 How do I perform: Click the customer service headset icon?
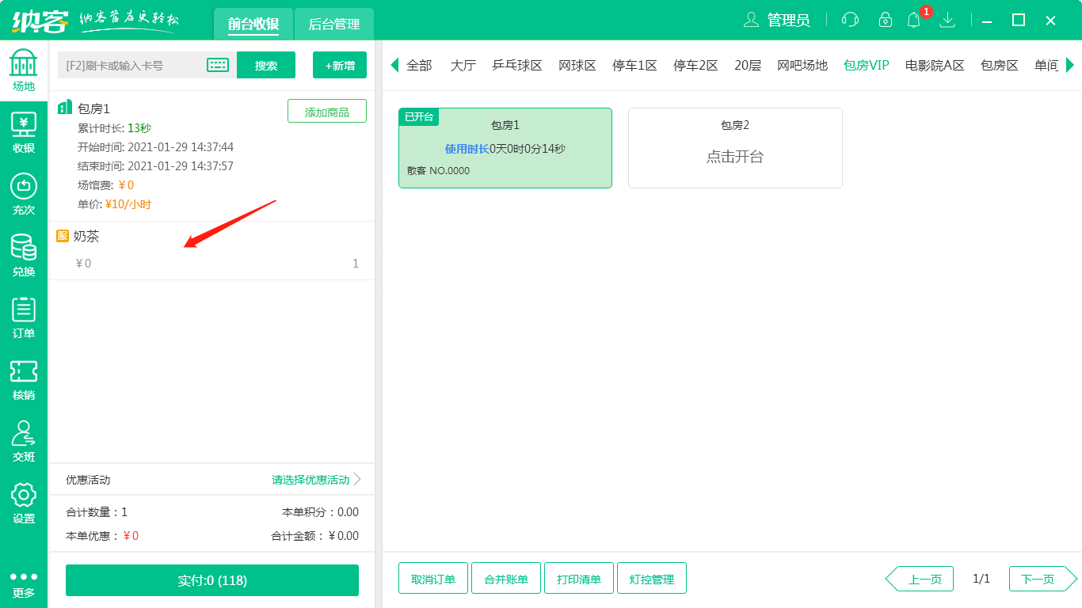pyautogui.click(x=850, y=21)
